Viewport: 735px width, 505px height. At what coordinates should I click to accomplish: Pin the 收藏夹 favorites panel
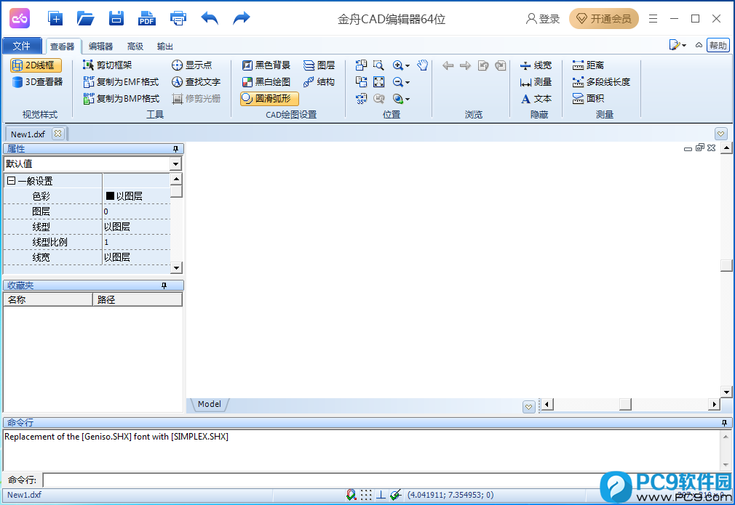point(164,286)
